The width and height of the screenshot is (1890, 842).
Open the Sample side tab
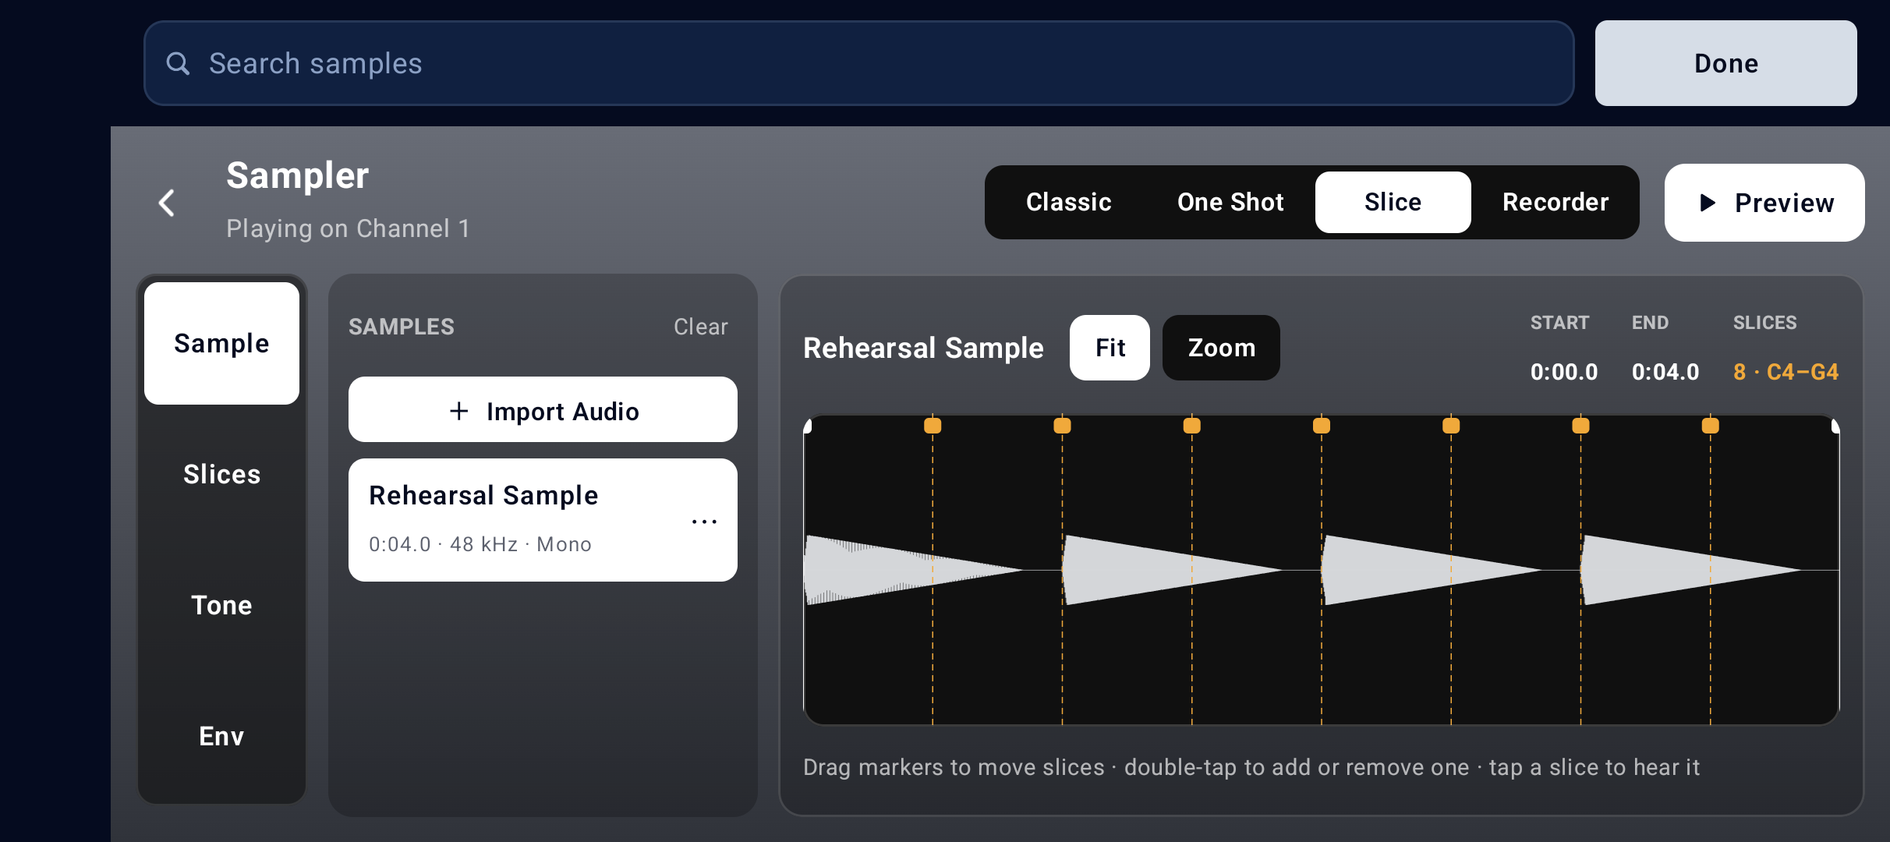[x=221, y=343]
